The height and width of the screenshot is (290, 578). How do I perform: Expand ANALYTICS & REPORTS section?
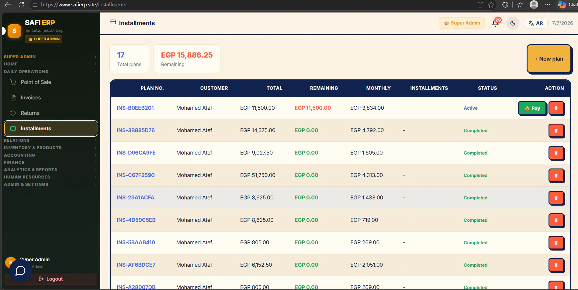(x=50, y=170)
